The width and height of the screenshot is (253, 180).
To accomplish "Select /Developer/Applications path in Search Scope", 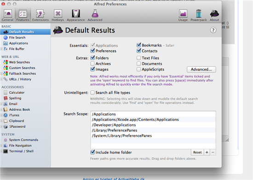I will [153, 125].
